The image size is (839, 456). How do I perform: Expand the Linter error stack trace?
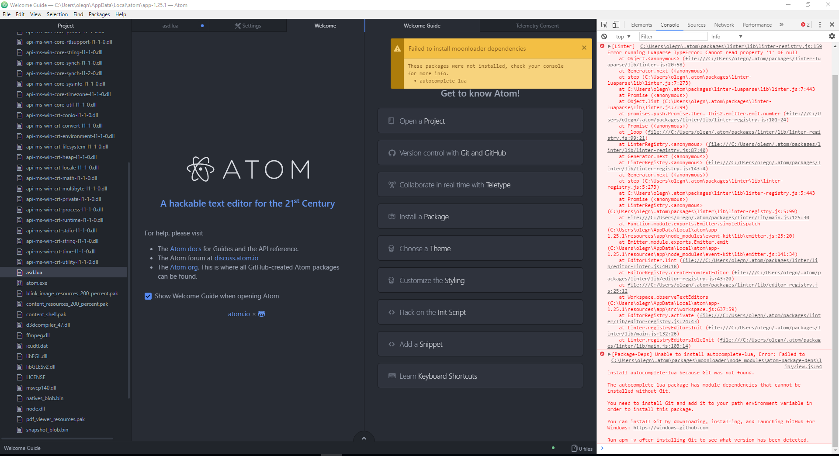[609, 46]
